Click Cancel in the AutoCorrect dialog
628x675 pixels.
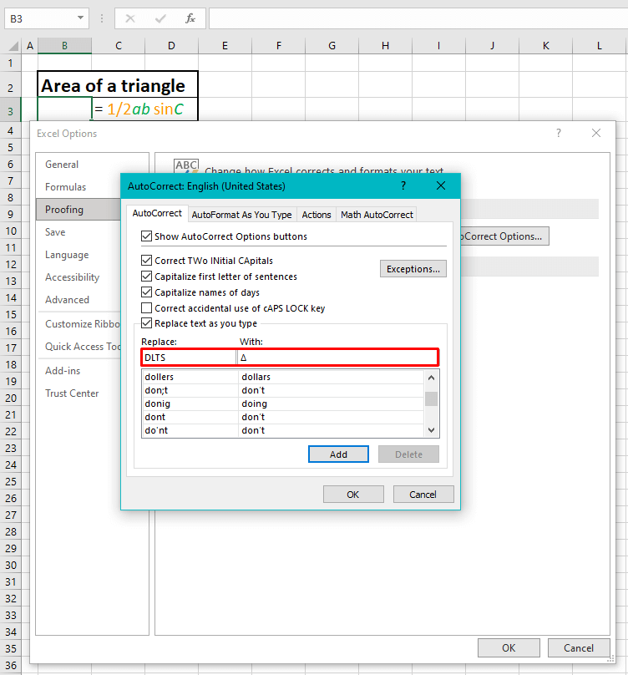(423, 495)
